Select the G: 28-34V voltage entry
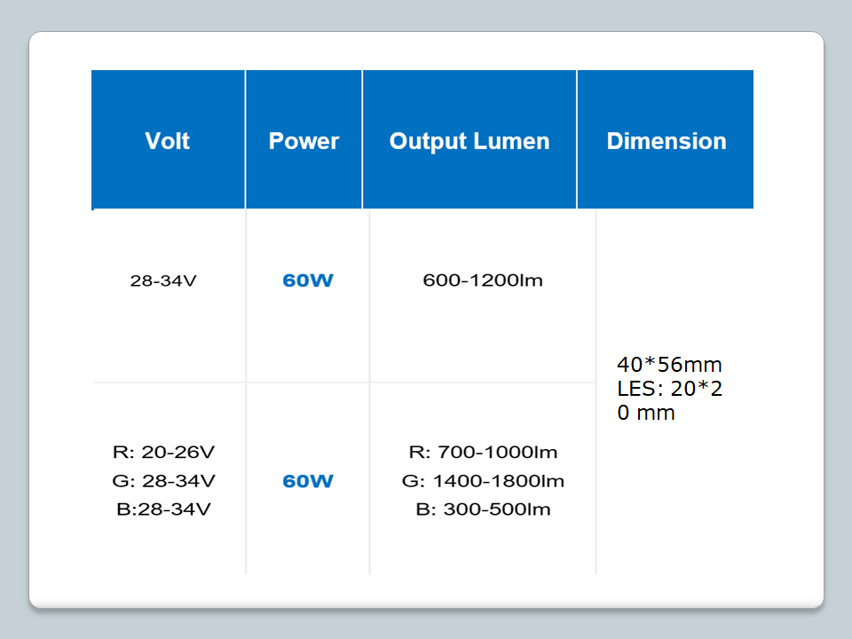The width and height of the screenshot is (852, 639). click(x=164, y=481)
